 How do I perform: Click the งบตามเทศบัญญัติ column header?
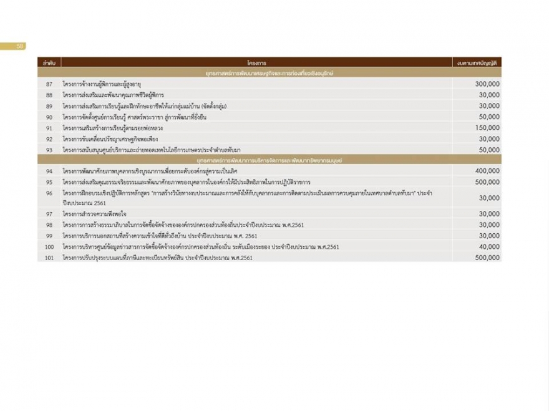tap(477, 63)
